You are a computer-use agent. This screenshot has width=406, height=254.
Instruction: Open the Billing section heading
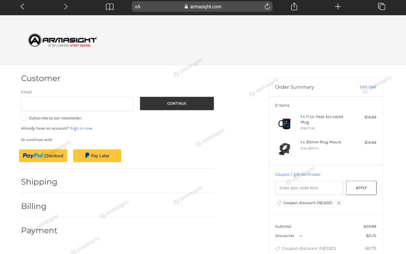(34, 206)
